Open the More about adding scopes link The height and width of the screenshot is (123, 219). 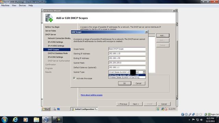pyautogui.click(x=92, y=95)
